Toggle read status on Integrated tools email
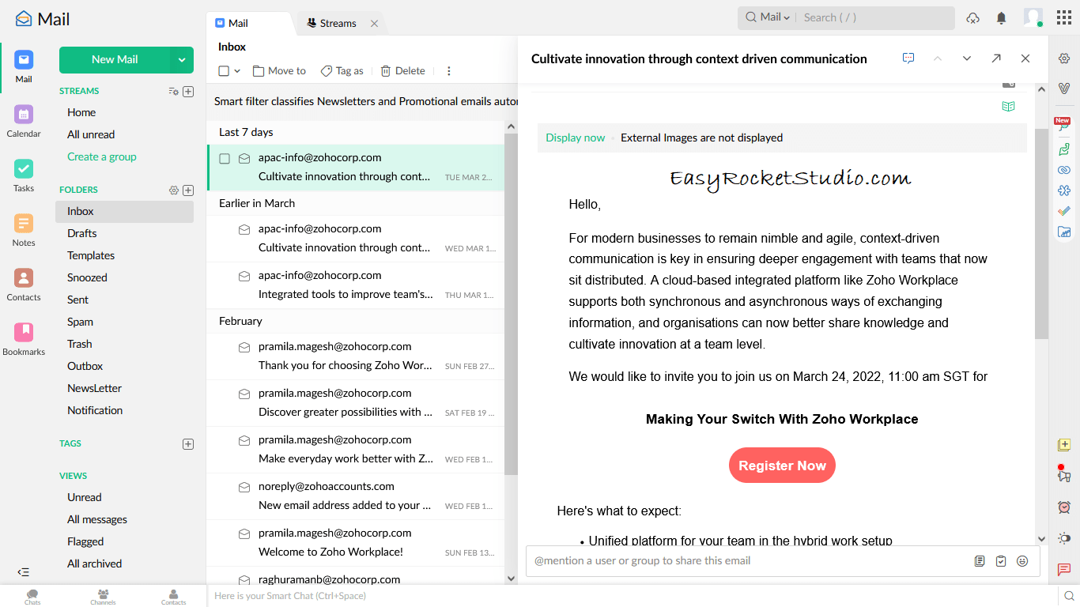The width and height of the screenshot is (1080, 607). coord(244,277)
